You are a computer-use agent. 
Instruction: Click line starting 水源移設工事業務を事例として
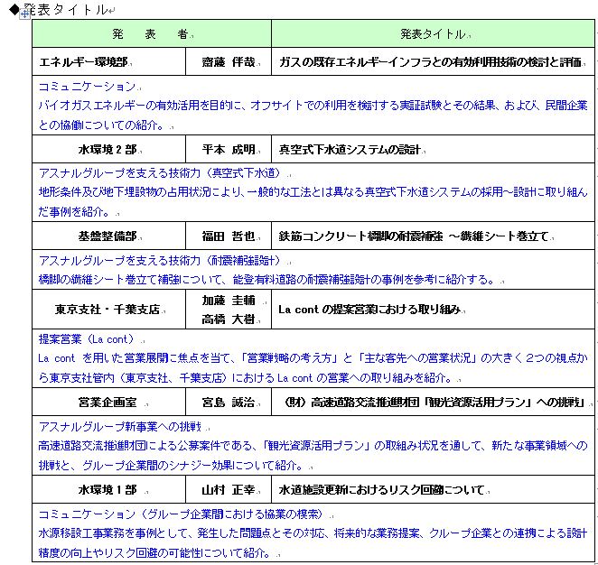click(x=313, y=533)
